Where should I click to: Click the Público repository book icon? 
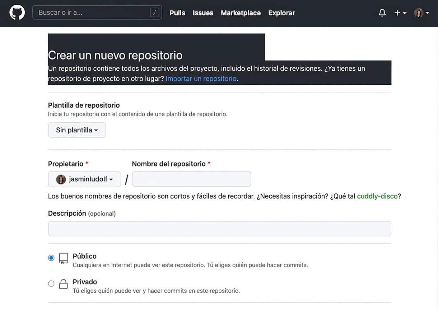pyautogui.click(x=63, y=258)
